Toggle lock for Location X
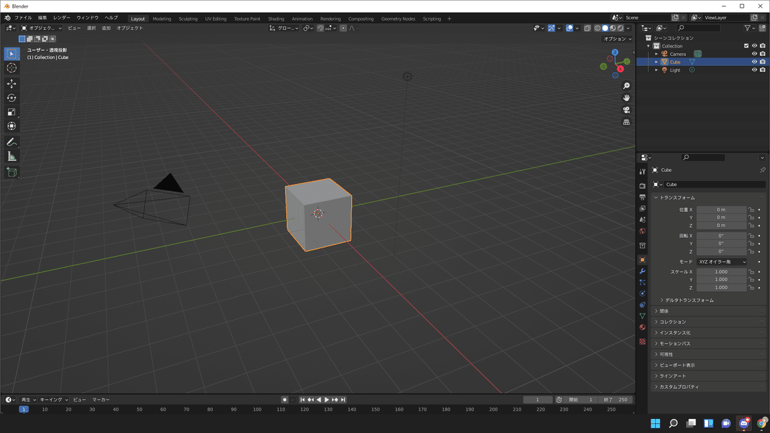This screenshot has height=433, width=770. [751, 210]
